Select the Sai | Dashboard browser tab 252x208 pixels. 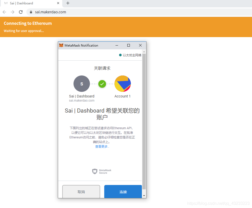[x=31, y=3]
